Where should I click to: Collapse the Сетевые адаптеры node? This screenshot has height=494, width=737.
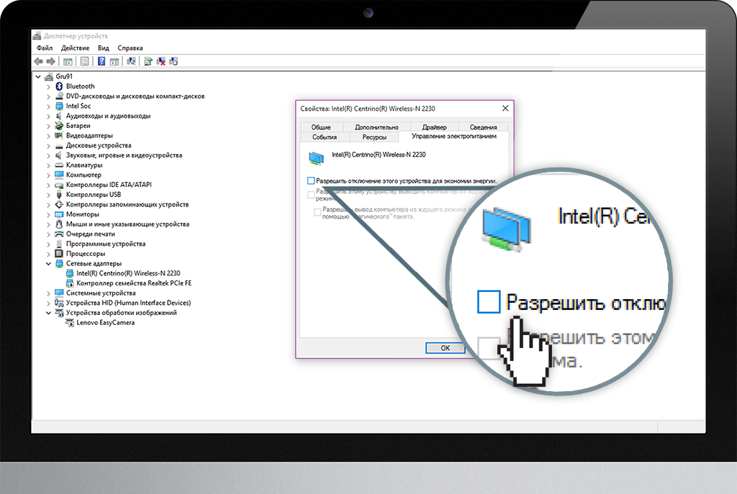[x=49, y=263]
